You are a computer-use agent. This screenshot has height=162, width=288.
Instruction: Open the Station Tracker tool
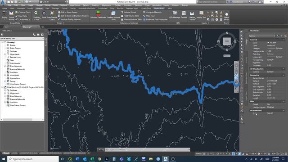(192, 15)
